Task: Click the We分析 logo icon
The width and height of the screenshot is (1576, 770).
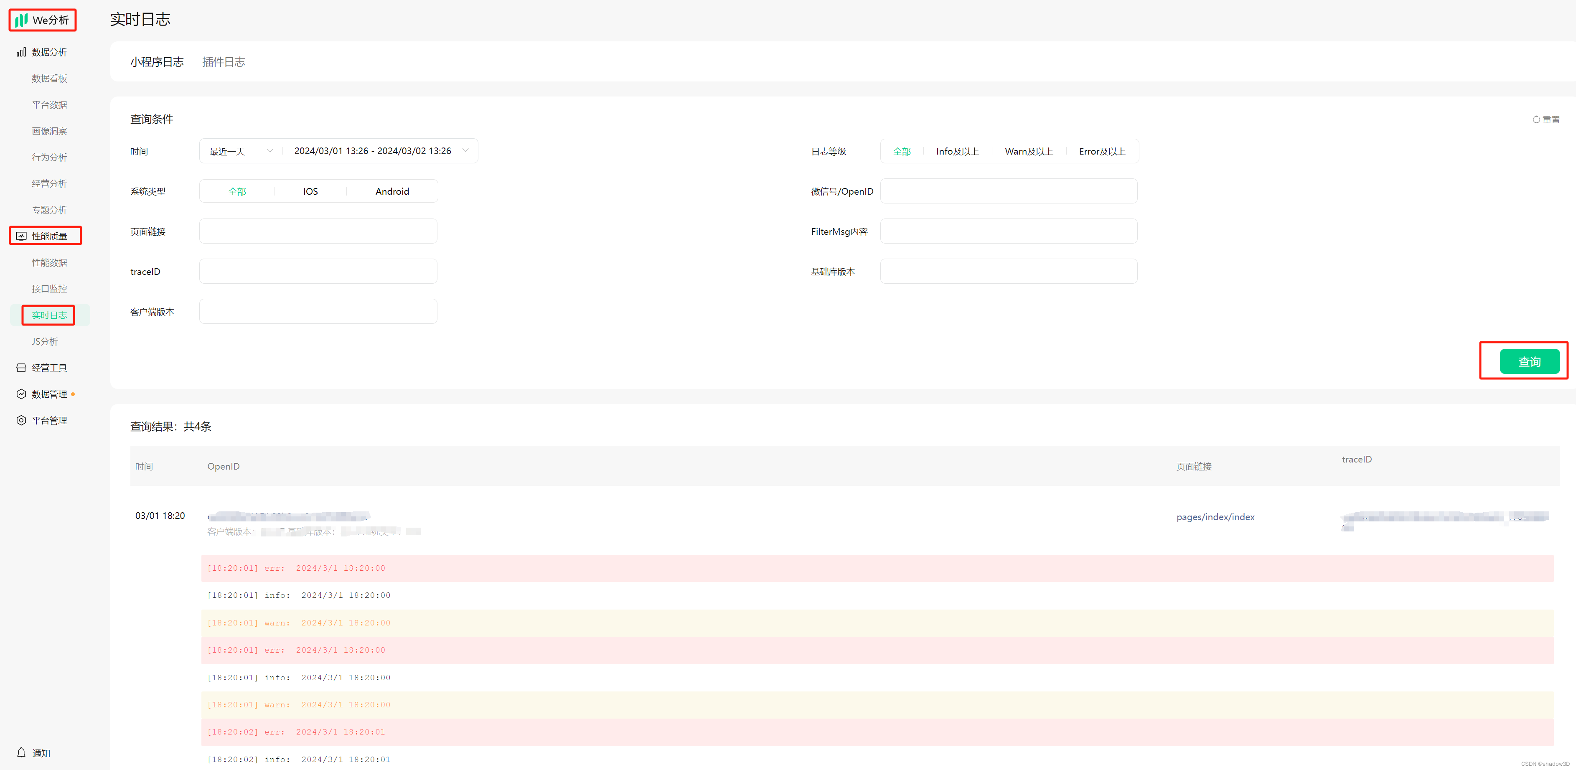Action: [x=21, y=20]
